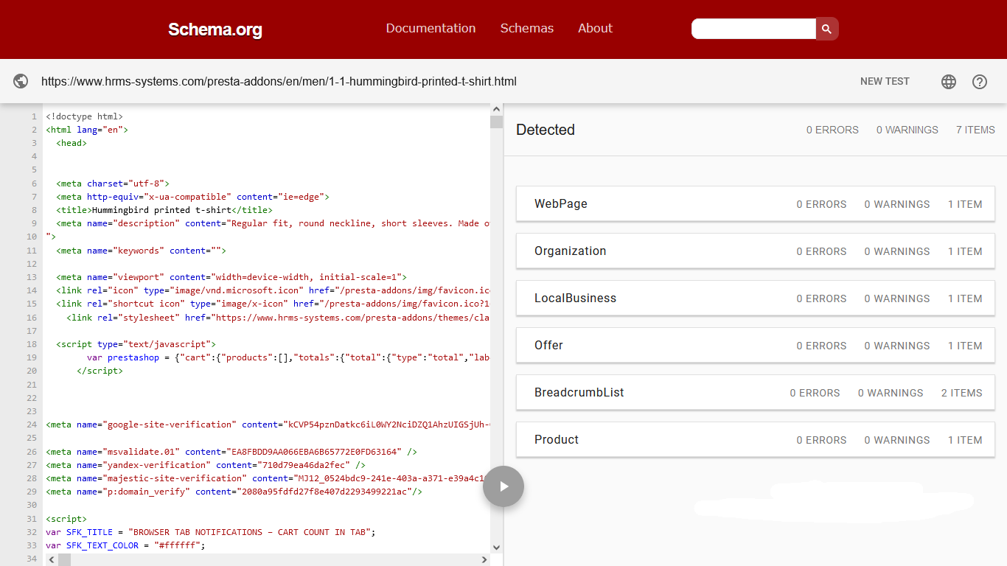Open the language globe icon
The width and height of the screenshot is (1007, 566).
tap(949, 82)
